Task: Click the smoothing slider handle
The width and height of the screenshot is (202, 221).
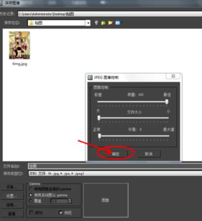Action: pyautogui.click(x=99, y=136)
